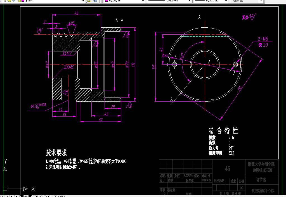
Task: Go to previous layout tab arrow
Action: click(7, 196)
